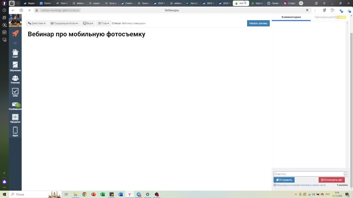Open Yandex Browser from the taskbar
Image resolution: width=353 pixels, height=198 pixels.
pyautogui.click(x=130, y=194)
